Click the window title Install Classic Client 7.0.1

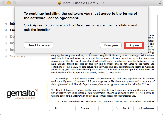click(84, 3)
